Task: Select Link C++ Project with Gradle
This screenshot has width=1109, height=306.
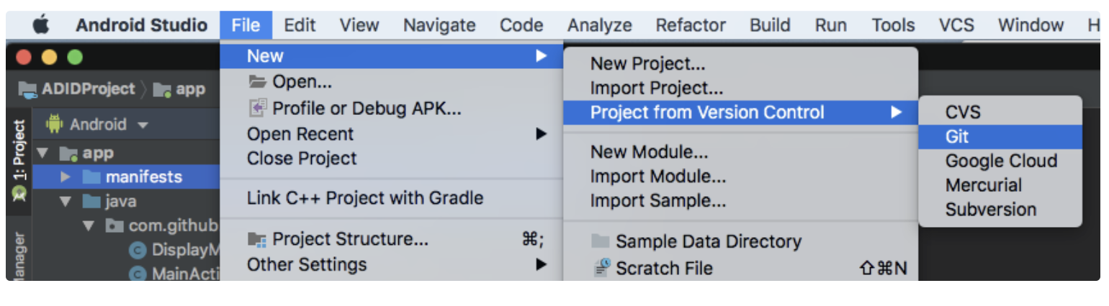Action: (365, 198)
